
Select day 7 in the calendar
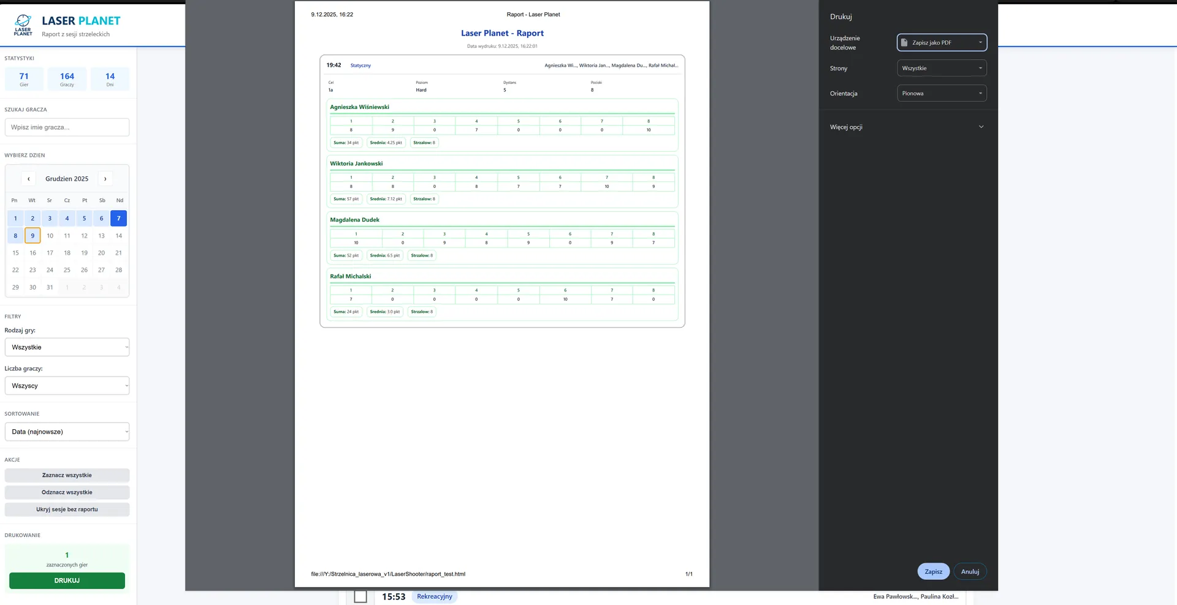[119, 218]
